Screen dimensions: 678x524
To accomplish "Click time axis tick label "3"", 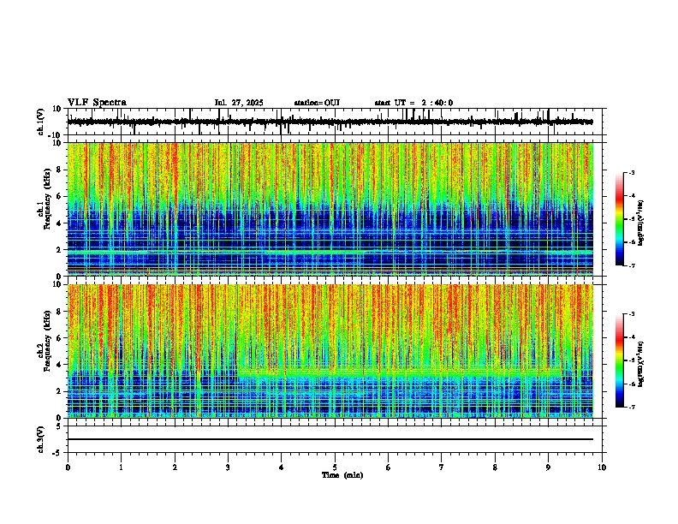I will point(228,467).
